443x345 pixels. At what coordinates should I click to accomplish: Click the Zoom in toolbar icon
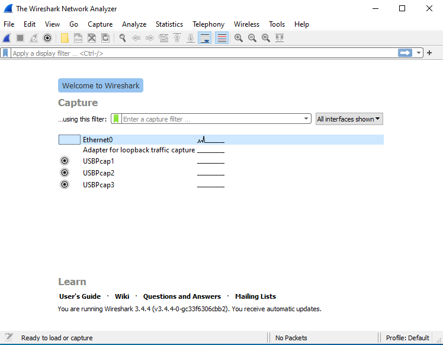click(x=239, y=38)
